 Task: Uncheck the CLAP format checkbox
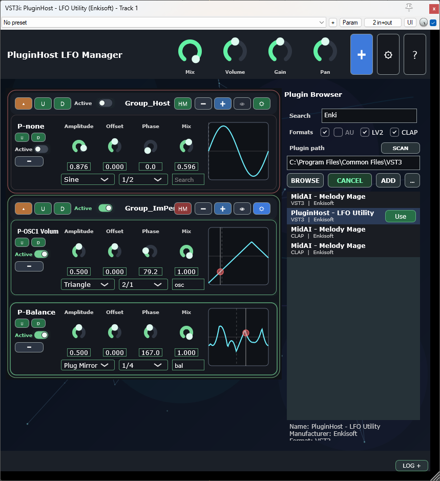(394, 132)
